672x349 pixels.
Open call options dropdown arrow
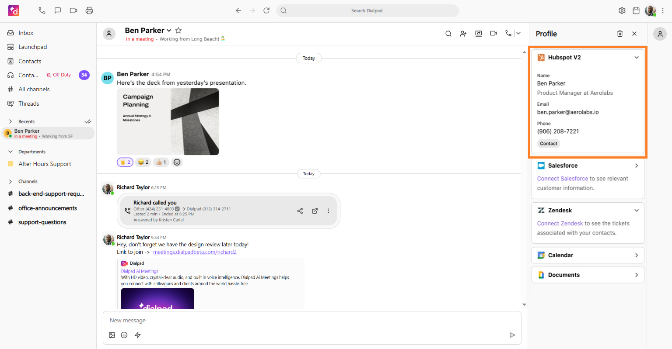pyautogui.click(x=518, y=33)
